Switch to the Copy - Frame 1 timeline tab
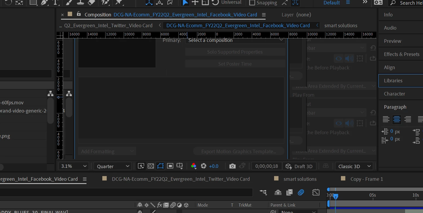The height and width of the screenshot is (213, 423). [x=367, y=179]
